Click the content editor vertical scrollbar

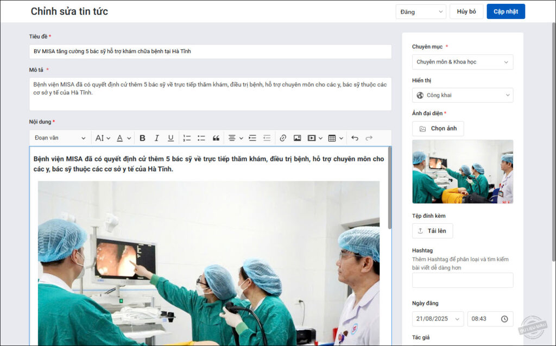[x=390, y=188]
